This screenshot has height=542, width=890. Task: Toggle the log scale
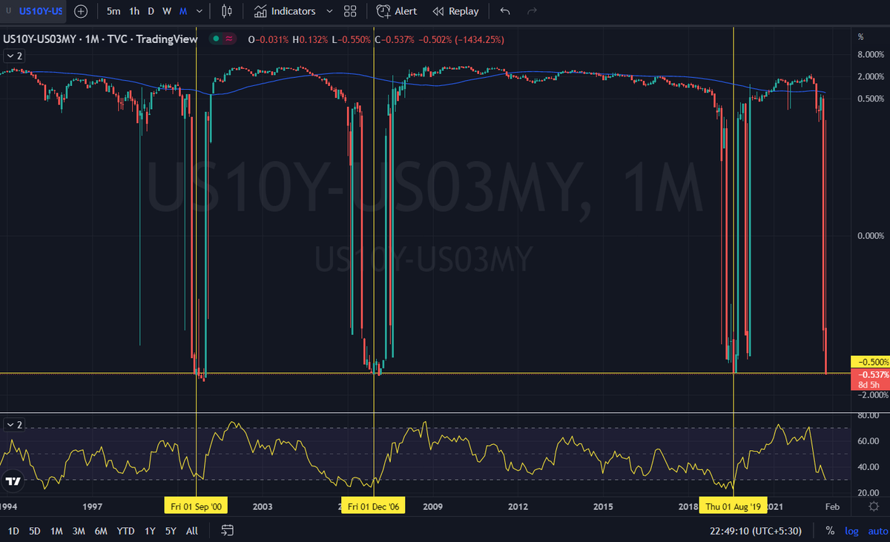click(x=851, y=531)
